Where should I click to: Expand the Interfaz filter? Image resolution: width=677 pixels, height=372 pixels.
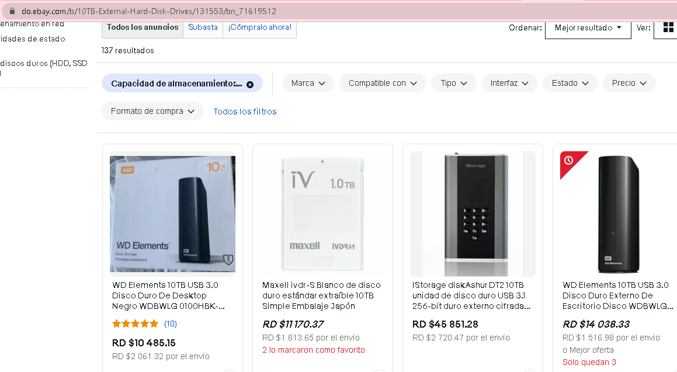click(509, 84)
